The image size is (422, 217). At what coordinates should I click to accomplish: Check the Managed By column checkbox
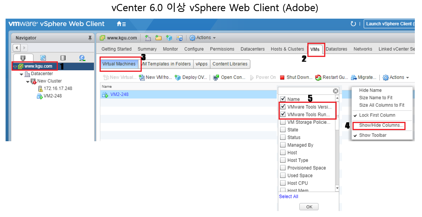point(283,145)
